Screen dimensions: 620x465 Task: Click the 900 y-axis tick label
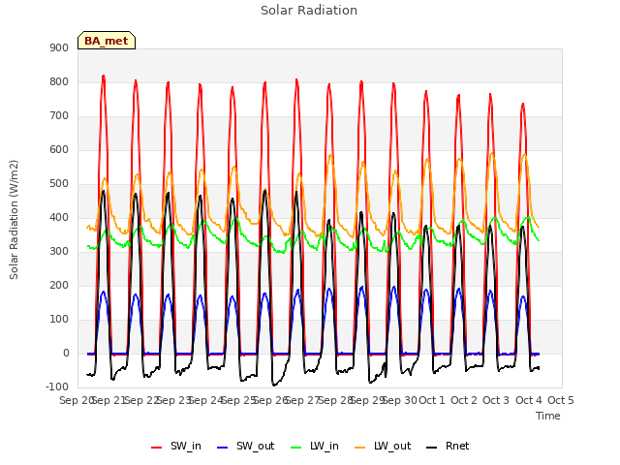(59, 47)
